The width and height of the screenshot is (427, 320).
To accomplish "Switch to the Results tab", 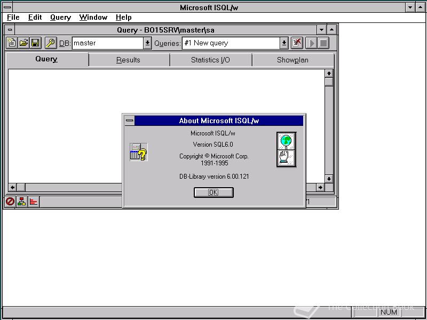I will (x=128, y=60).
